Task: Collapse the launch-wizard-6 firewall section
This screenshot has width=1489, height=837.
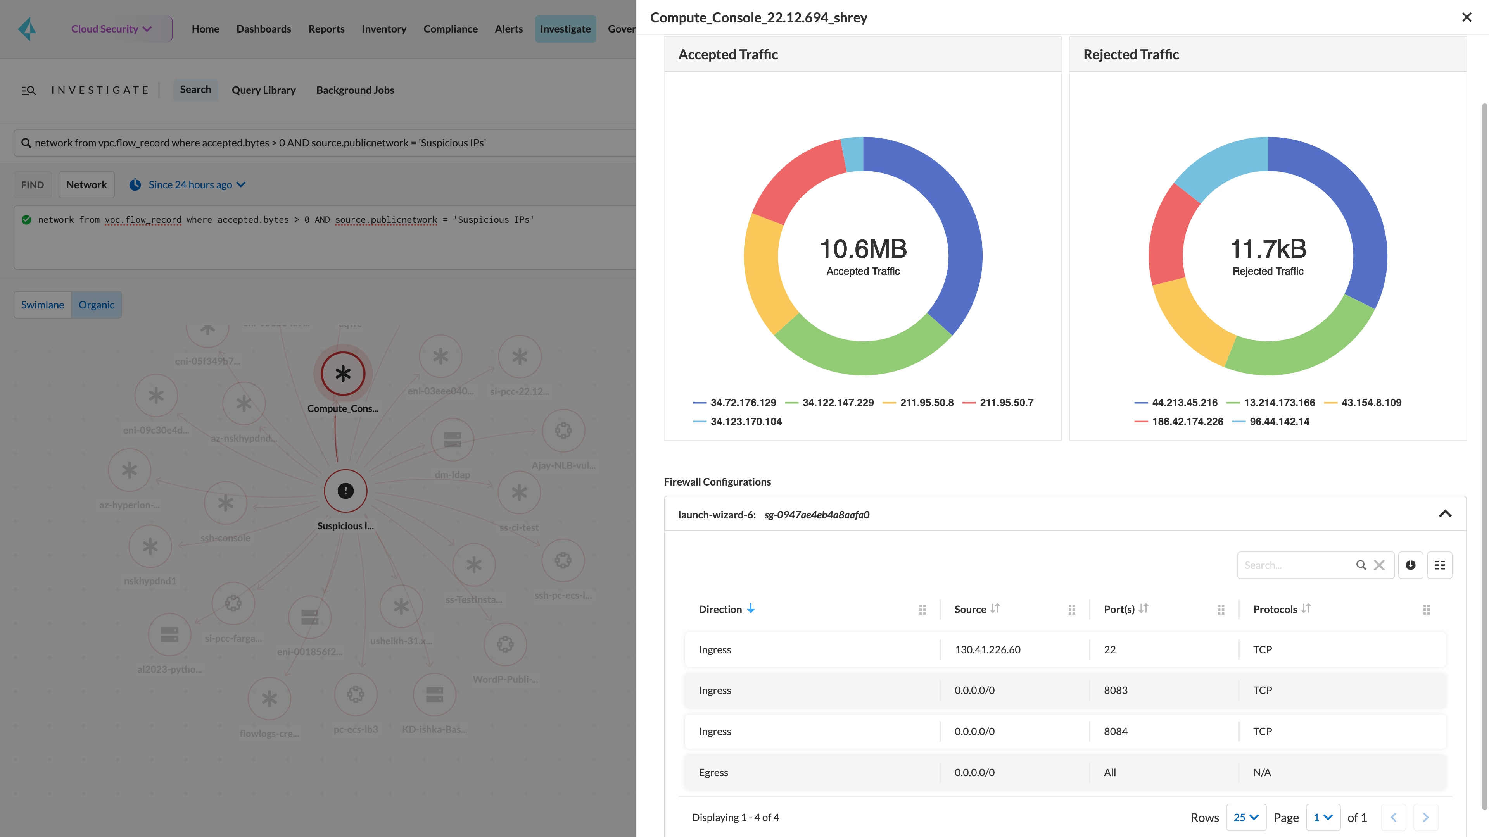Action: (x=1446, y=513)
